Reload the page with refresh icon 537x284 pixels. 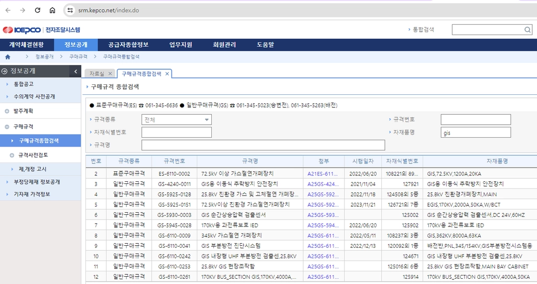(x=38, y=10)
